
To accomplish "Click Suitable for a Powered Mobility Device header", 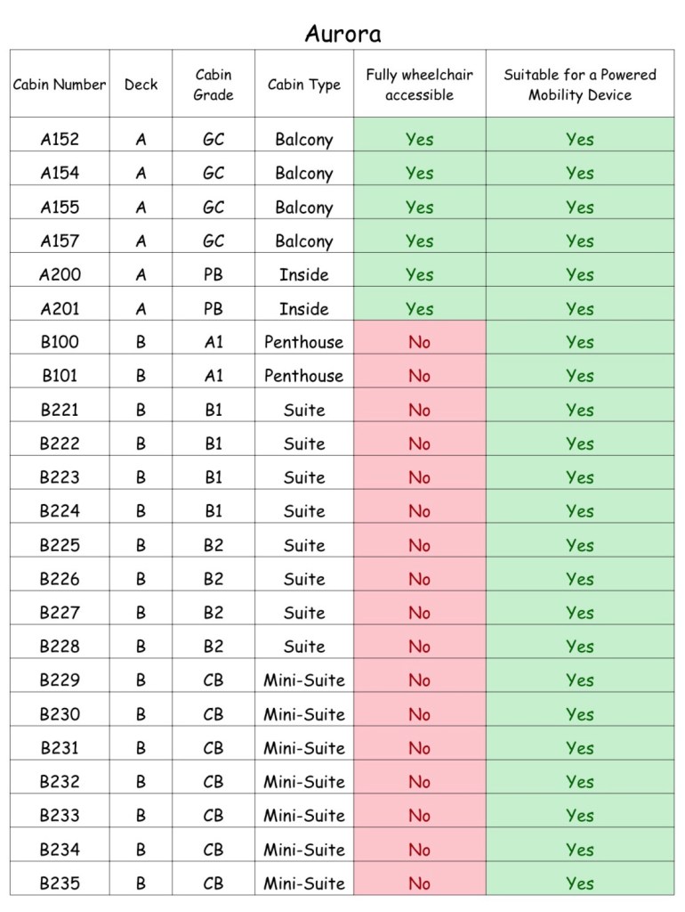I will coord(579,85).
